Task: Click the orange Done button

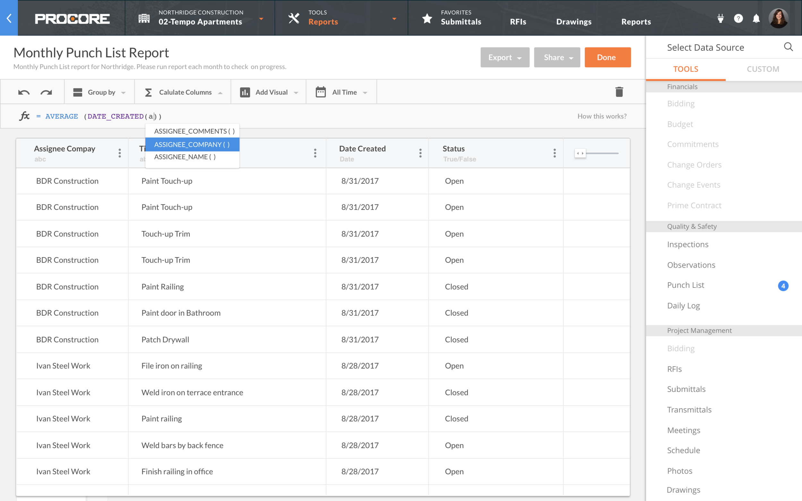Action: pyautogui.click(x=607, y=57)
